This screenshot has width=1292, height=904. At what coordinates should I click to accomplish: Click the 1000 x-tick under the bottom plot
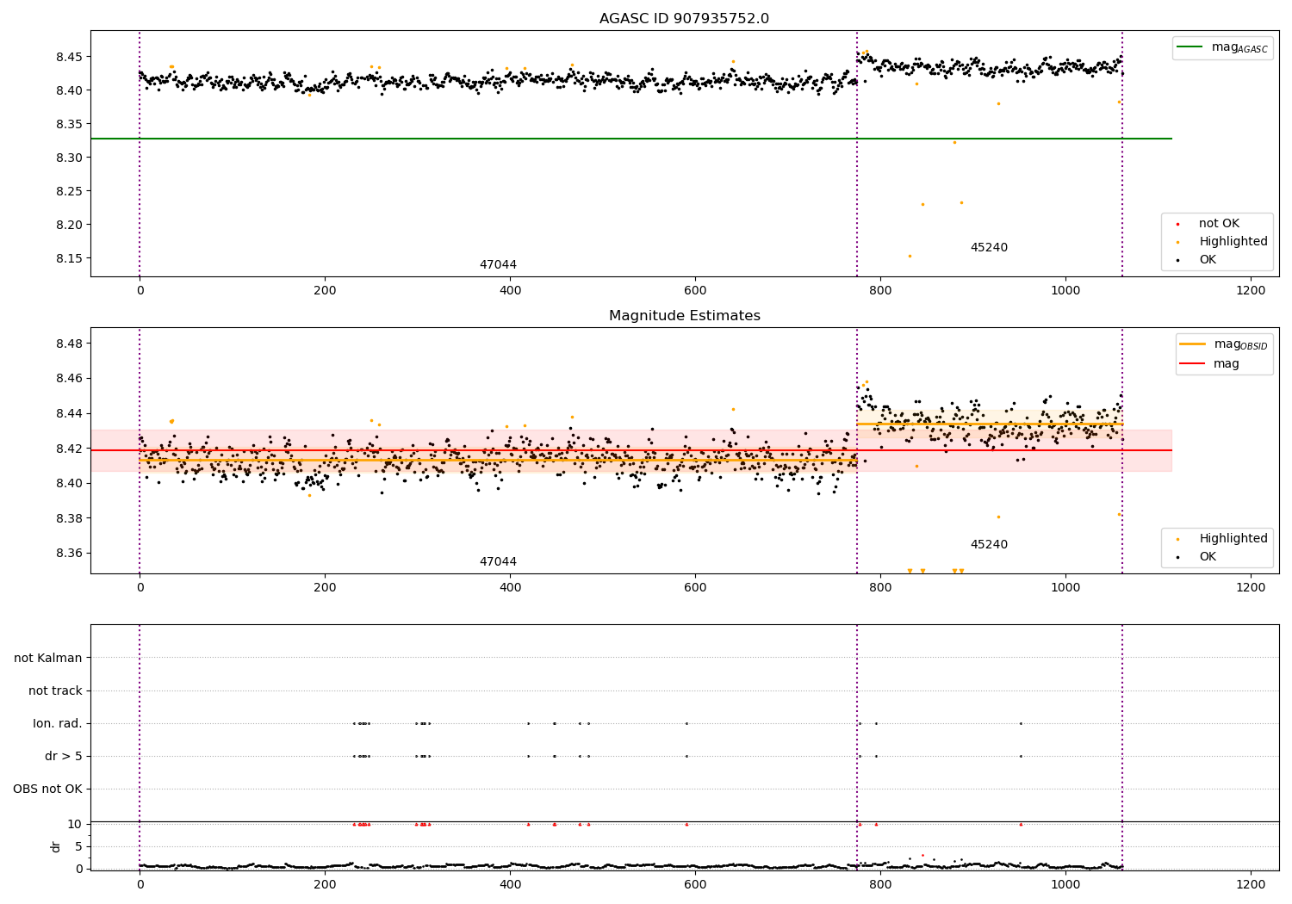pyautogui.click(x=1065, y=883)
